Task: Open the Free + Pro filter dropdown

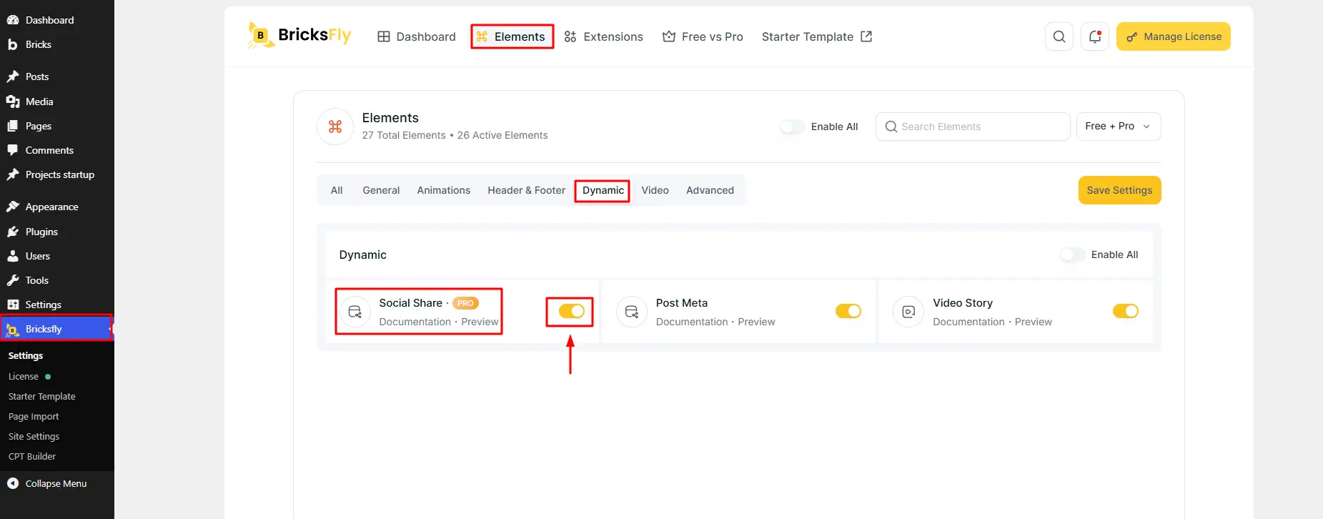Action: (1119, 127)
